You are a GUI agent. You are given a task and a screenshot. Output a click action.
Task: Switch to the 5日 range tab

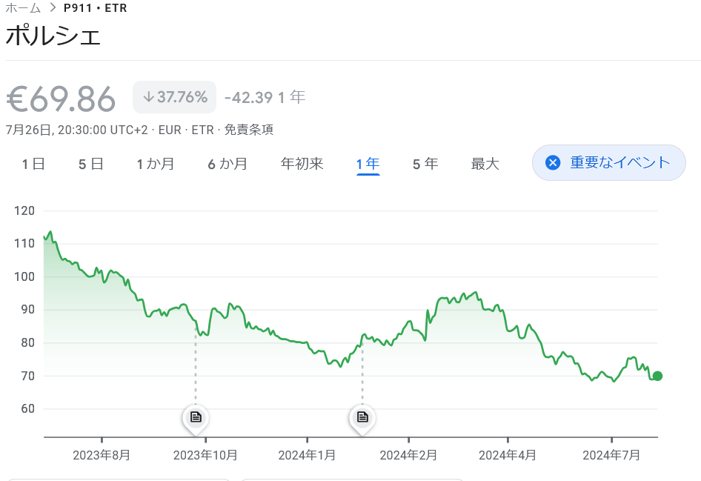(91, 164)
